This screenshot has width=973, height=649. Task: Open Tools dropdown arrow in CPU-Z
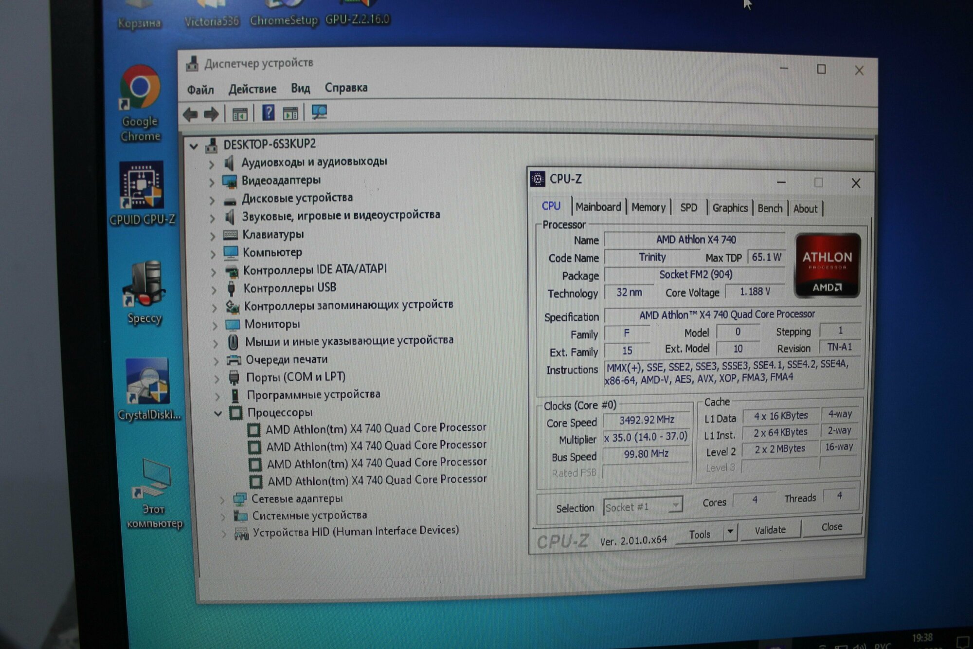(x=730, y=532)
